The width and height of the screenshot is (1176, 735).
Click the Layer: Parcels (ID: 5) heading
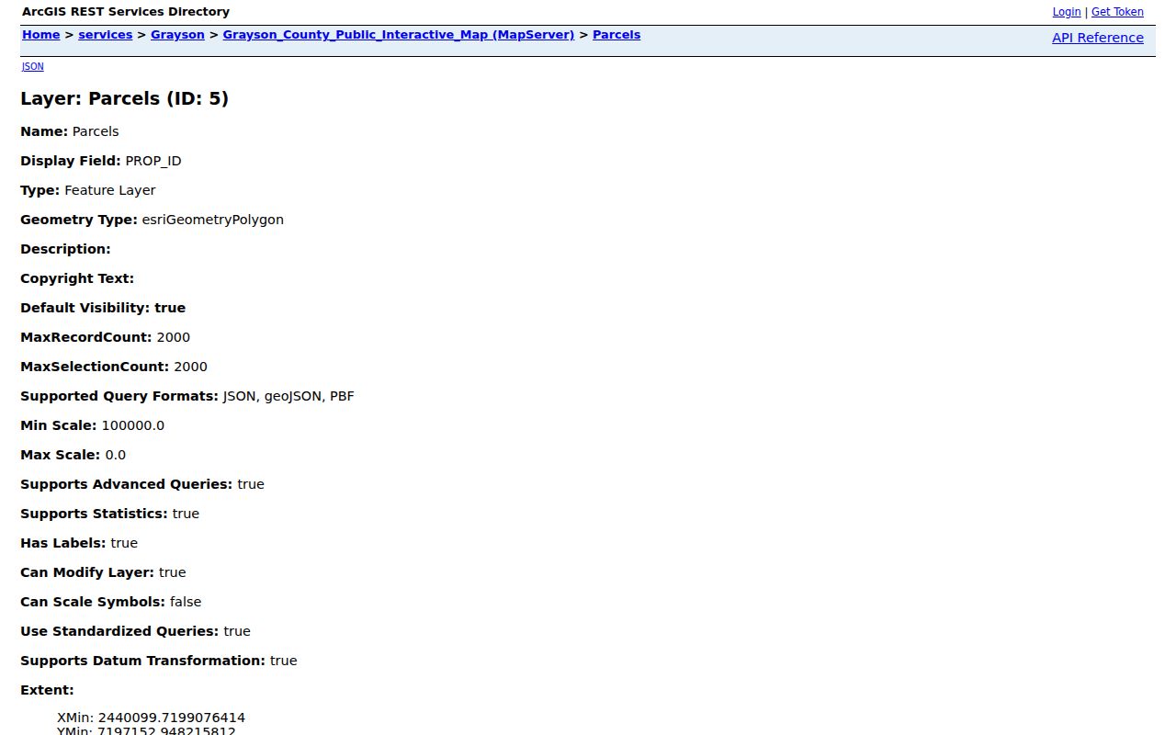point(124,98)
